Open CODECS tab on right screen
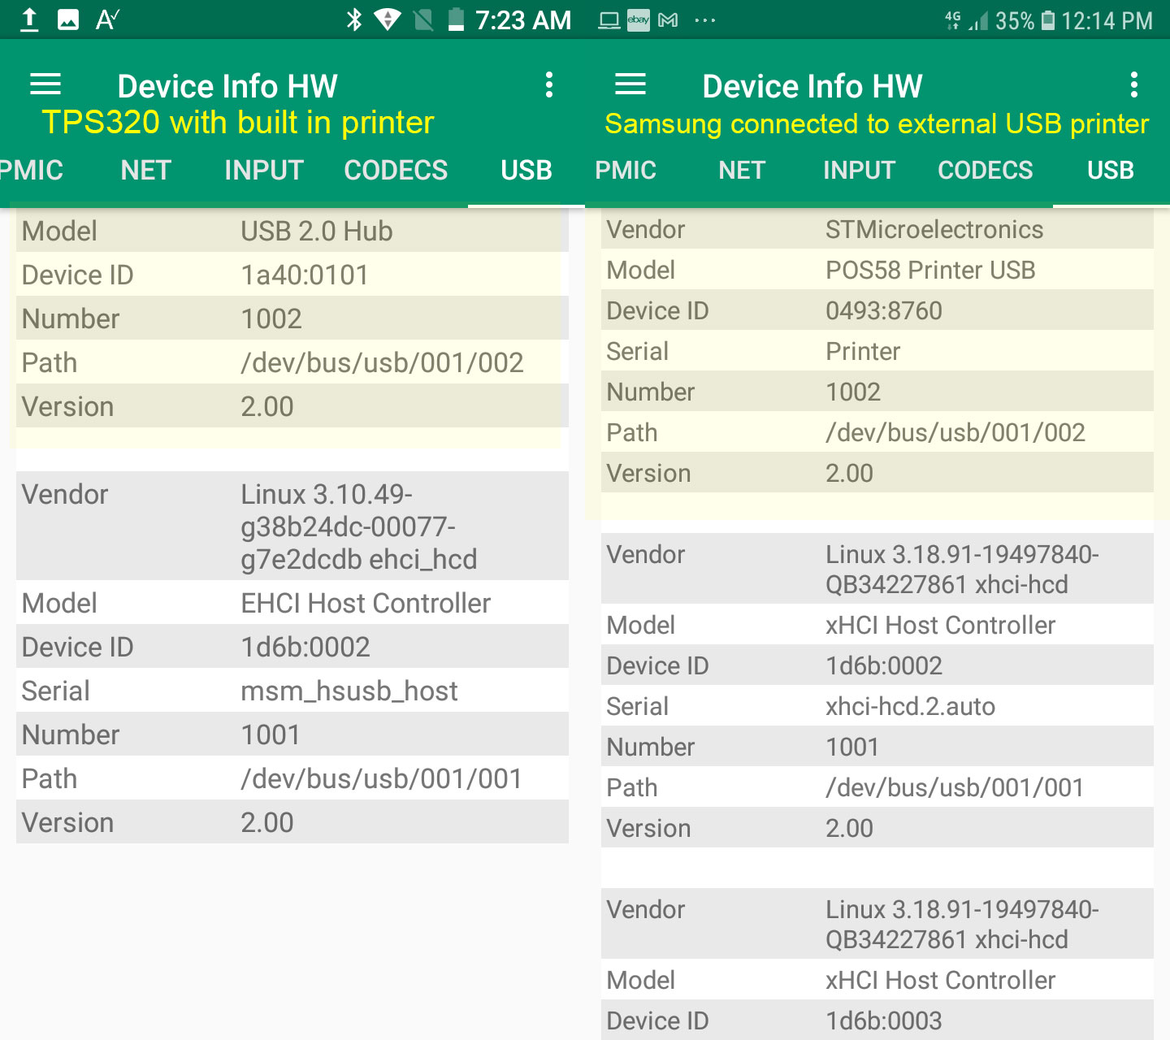This screenshot has height=1040, width=1170. click(985, 171)
